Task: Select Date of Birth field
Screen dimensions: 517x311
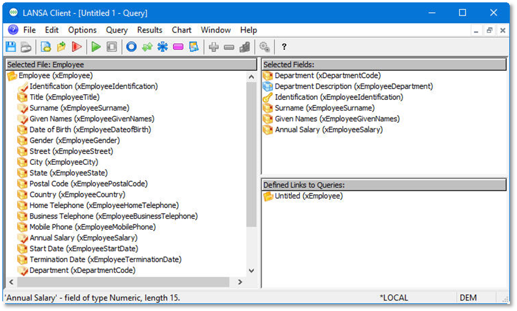Action: tap(90, 130)
